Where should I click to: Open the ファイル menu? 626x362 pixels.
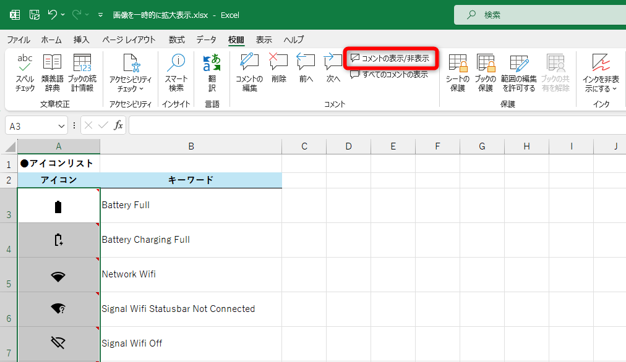(x=19, y=39)
